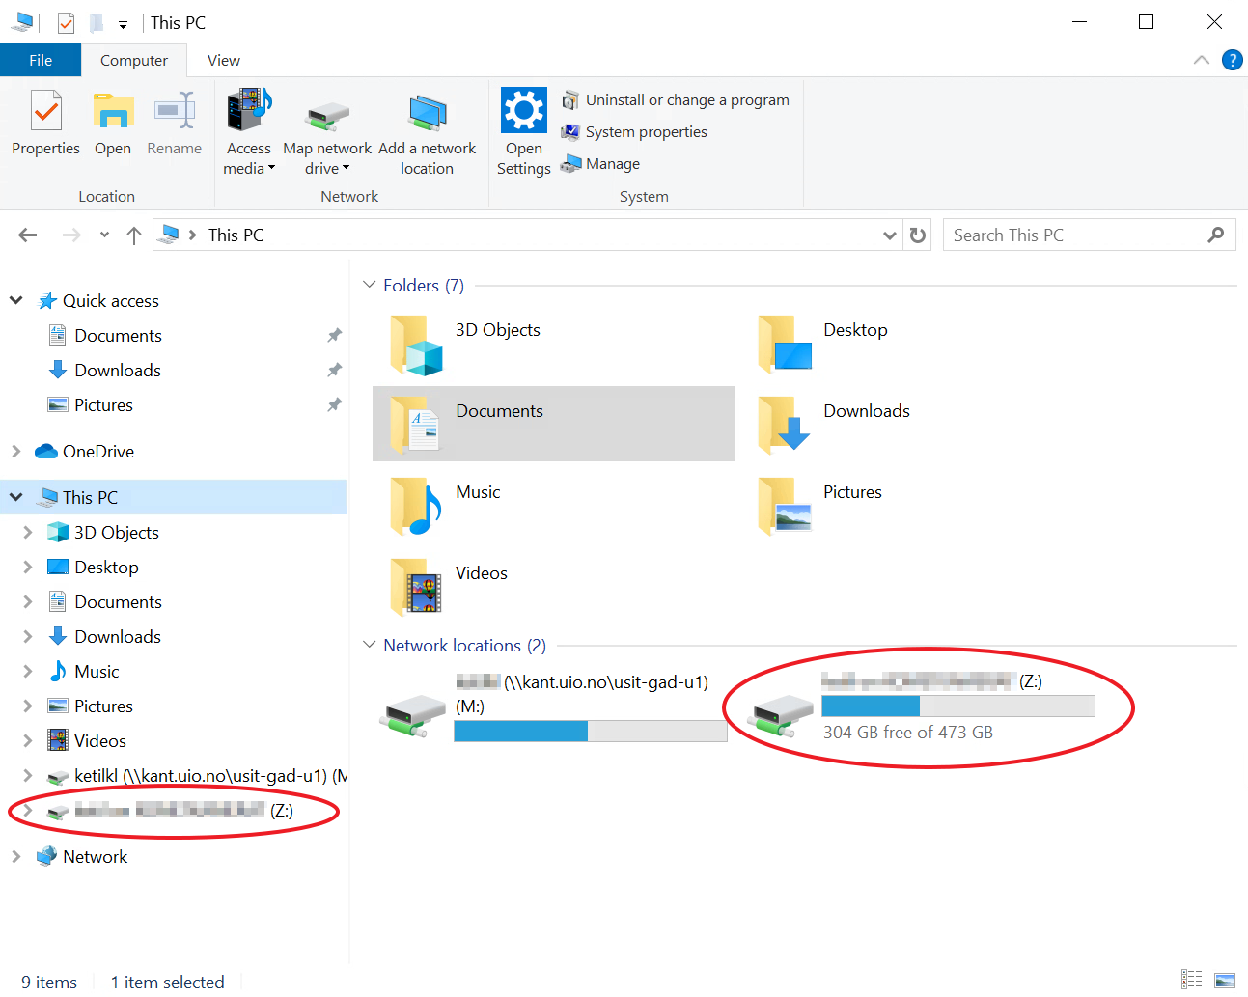Select the Z: drive in navigation tree

click(x=170, y=811)
